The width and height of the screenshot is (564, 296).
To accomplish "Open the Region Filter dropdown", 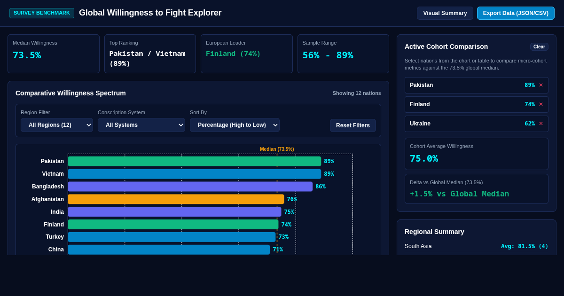I will point(57,125).
